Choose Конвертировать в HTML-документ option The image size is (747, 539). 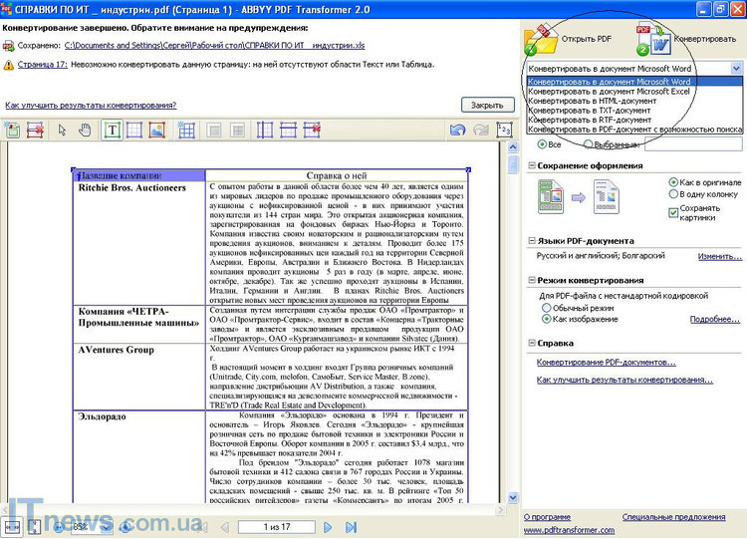634,101
